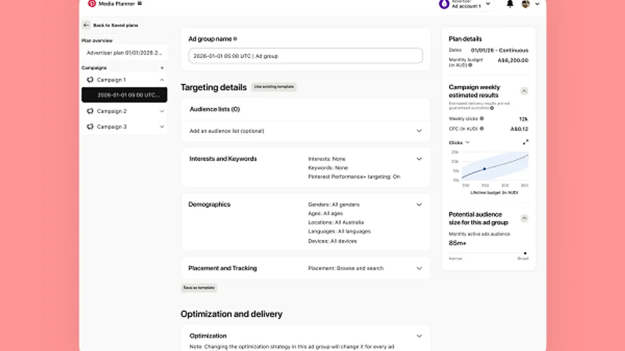Click the back arrow to Saved plans
Image resolution: width=625 pixels, height=351 pixels.
coord(86,25)
